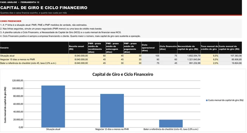Click the 'Bater a referência do checklist' table cell
Screen dimensions: 247x133
[34, 63]
